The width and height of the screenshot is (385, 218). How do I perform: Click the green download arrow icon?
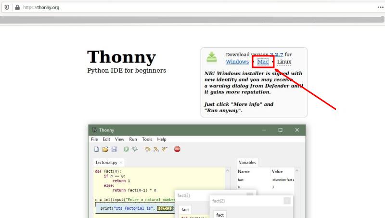(212, 57)
